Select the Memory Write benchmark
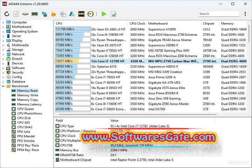The height and width of the screenshot is (168, 252). point(28,95)
